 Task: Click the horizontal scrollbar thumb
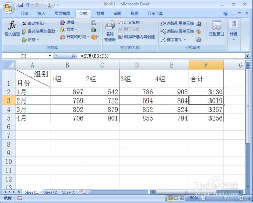(x=186, y=192)
